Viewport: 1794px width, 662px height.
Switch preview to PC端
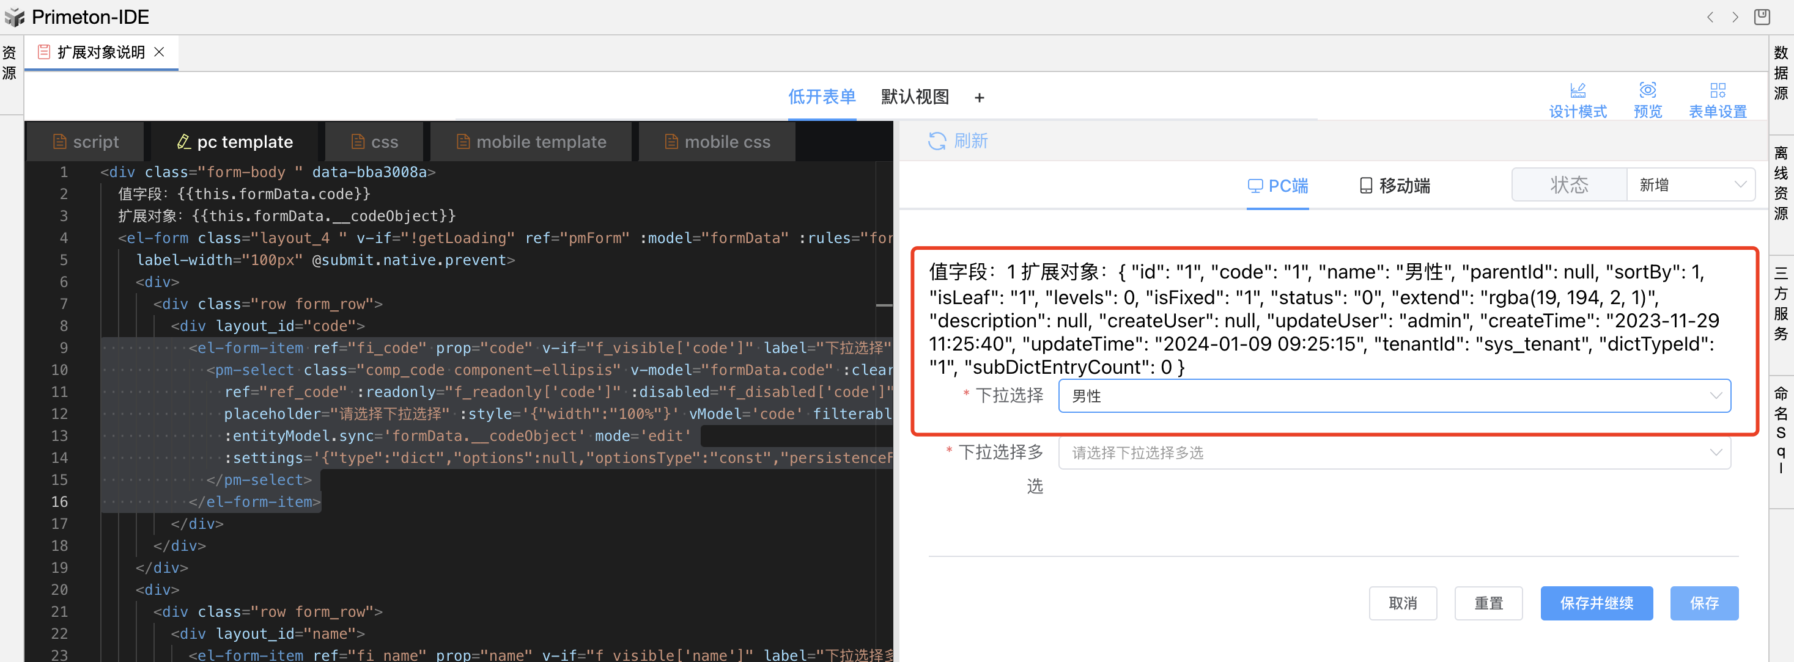1277,186
